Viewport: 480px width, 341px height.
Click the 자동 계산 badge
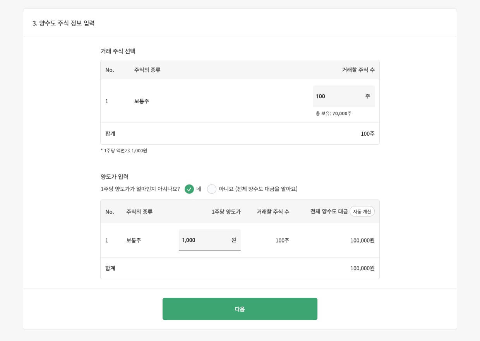click(362, 211)
